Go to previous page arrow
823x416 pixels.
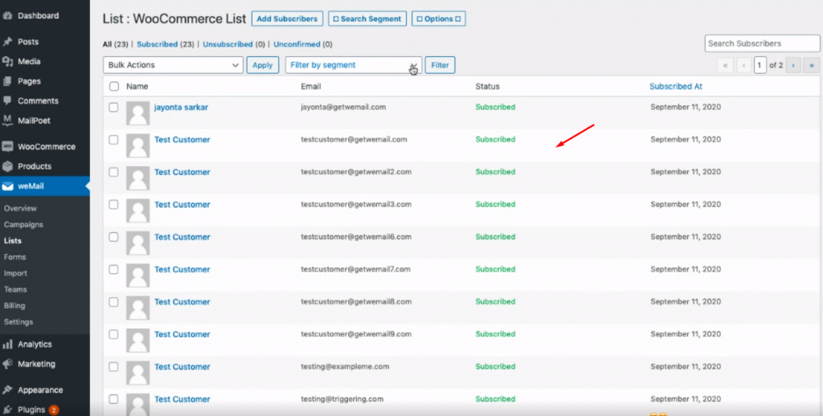click(x=743, y=66)
